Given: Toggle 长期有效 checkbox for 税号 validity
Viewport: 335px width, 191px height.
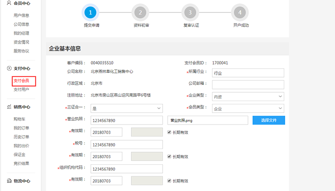Looking at the screenshot, I should point(170,157).
